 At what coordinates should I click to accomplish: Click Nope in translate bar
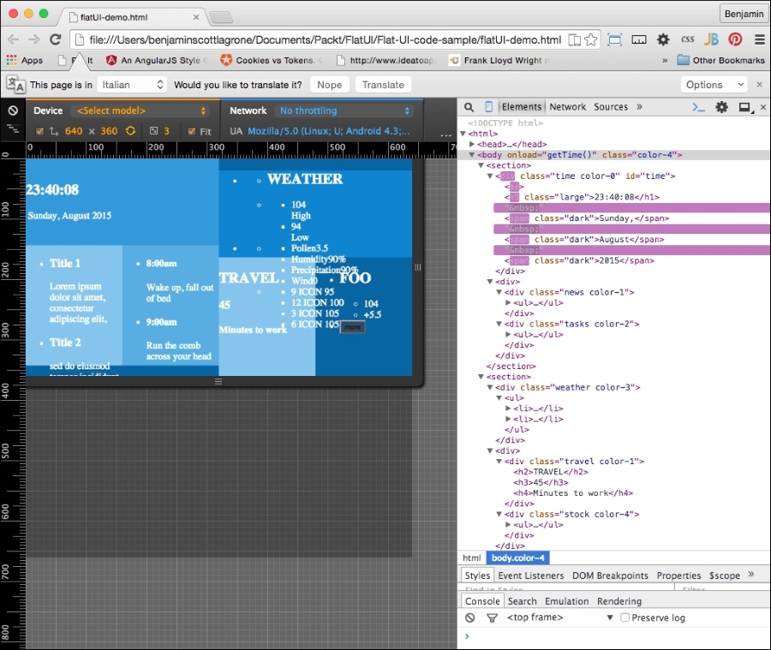click(x=329, y=85)
